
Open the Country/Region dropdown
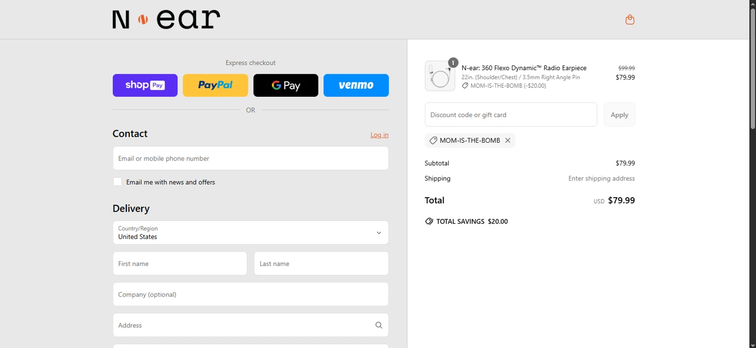[x=250, y=233]
